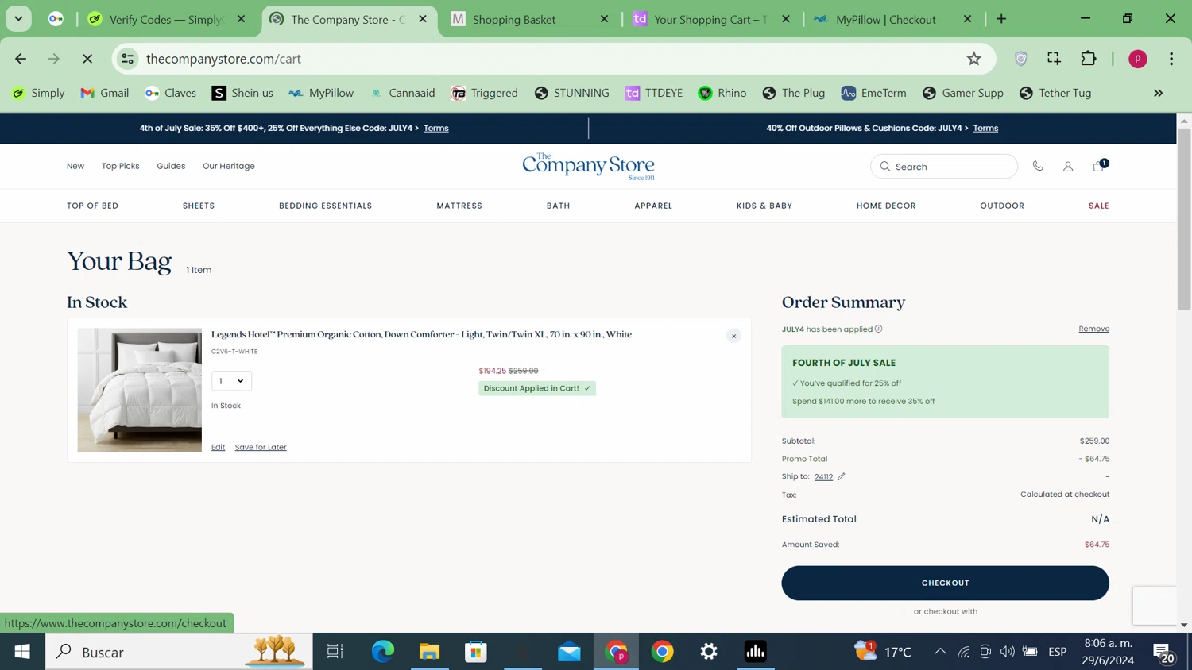This screenshot has height=670, width=1192.
Task: Edit ship-to zip code pencil icon
Action: (x=841, y=476)
